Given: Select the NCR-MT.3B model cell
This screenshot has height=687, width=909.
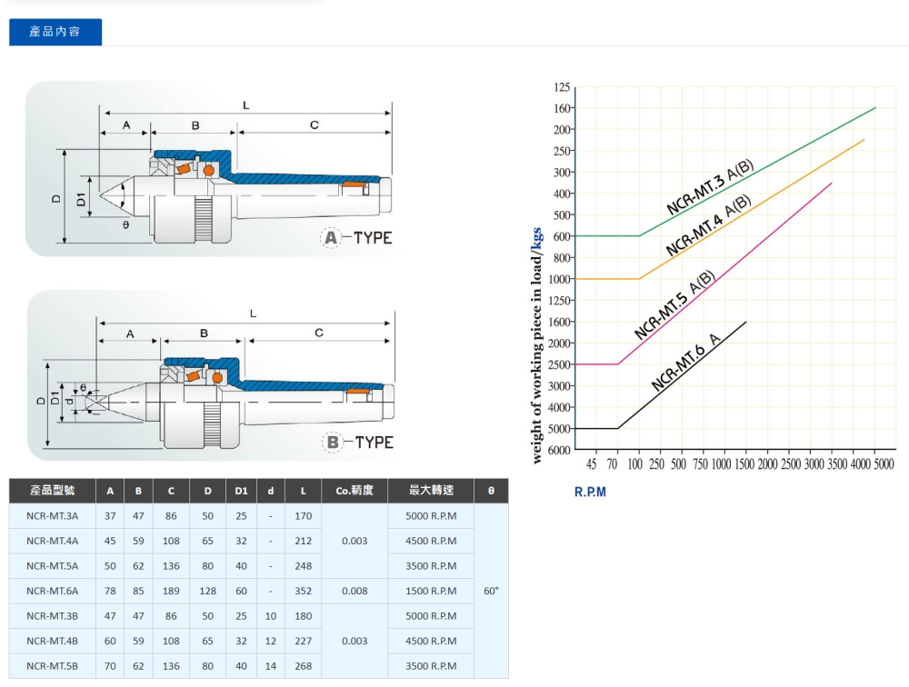Looking at the screenshot, I should pos(52,616).
